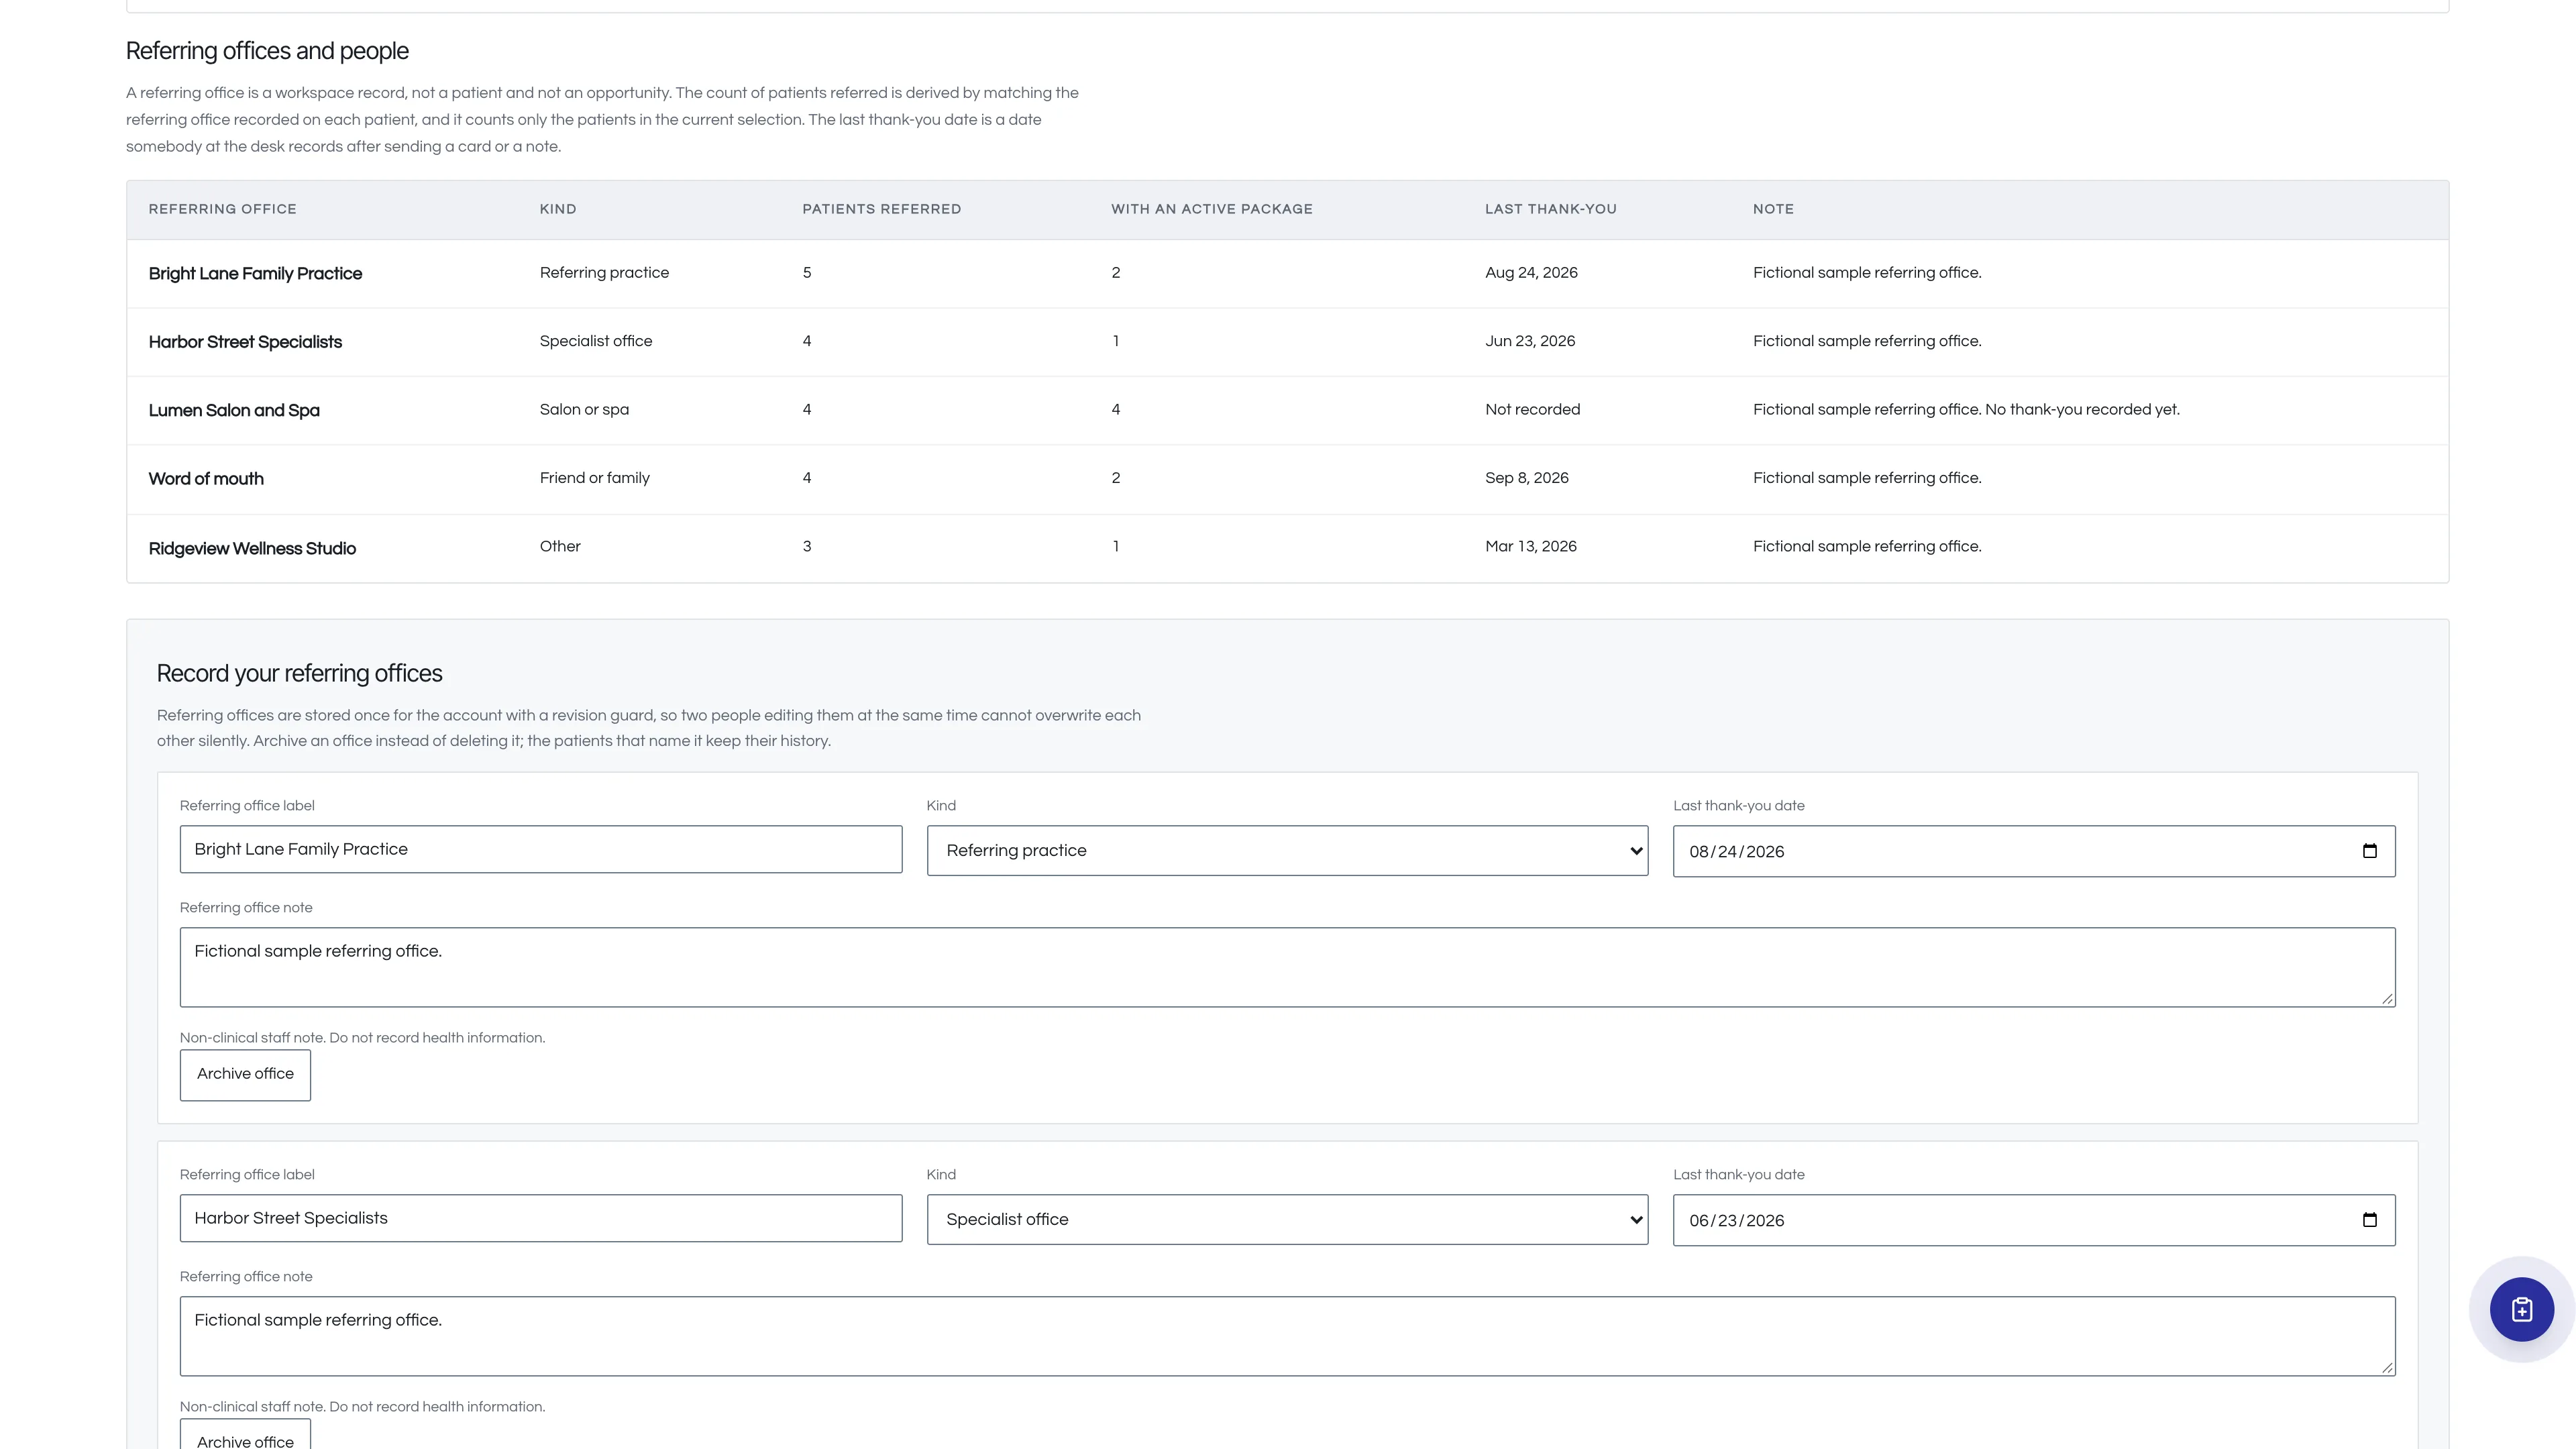Image resolution: width=2576 pixels, height=1449 pixels.
Task: Select the Word of mouth row name
Action: click(206, 479)
